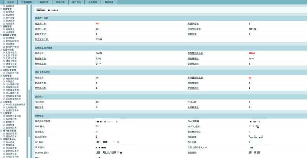
Task: Select 待发货订单列表 in the sidebar
Action: coord(13,116)
